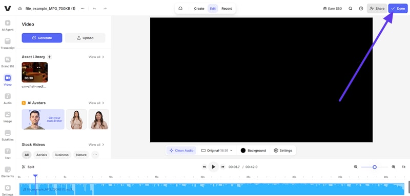Open the Help question mark icon

click(x=361, y=9)
